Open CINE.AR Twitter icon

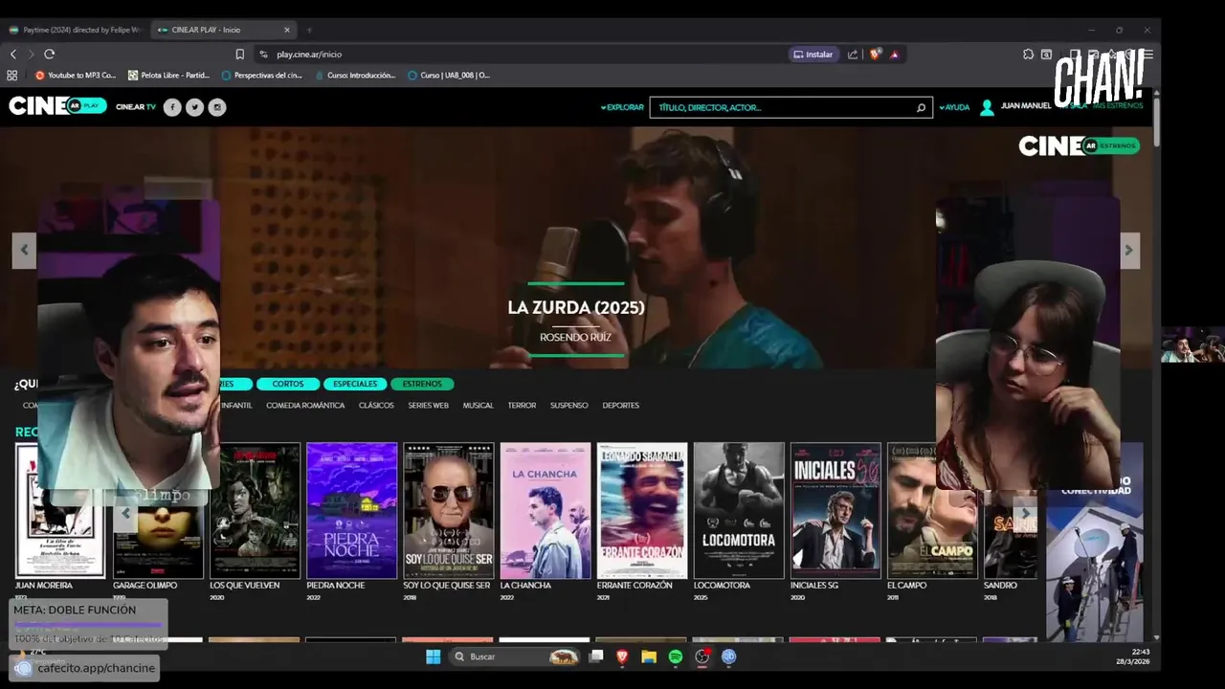[195, 107]
